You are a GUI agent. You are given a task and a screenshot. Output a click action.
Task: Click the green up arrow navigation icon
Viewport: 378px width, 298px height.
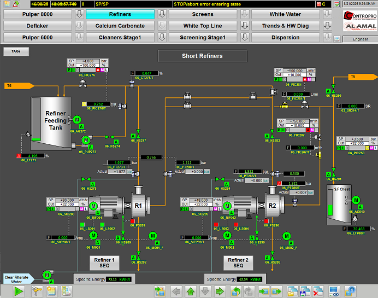coord(191,291)
